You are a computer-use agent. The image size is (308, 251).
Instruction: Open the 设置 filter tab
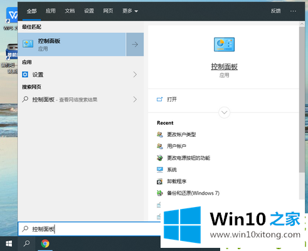coord(89,11)
